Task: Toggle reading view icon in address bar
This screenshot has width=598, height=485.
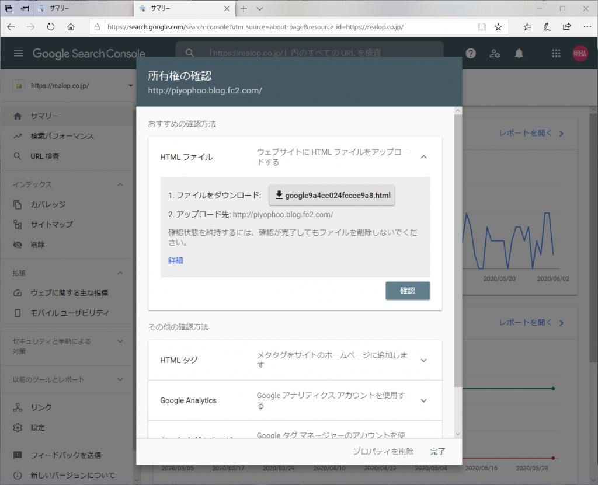Action: pos(482,27)
